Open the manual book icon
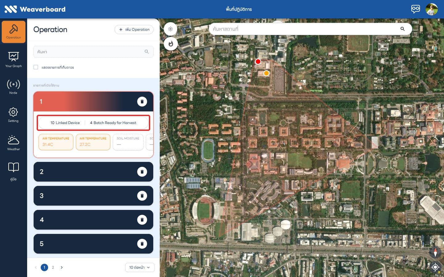The width and height of the screenshot is (444, 277). (x=13, y=171)
